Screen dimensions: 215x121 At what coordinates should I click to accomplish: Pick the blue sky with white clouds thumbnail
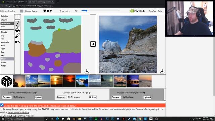pos(32,81)
